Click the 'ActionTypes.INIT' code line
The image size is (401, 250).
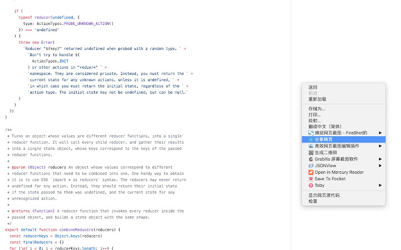tap(50, 61)
